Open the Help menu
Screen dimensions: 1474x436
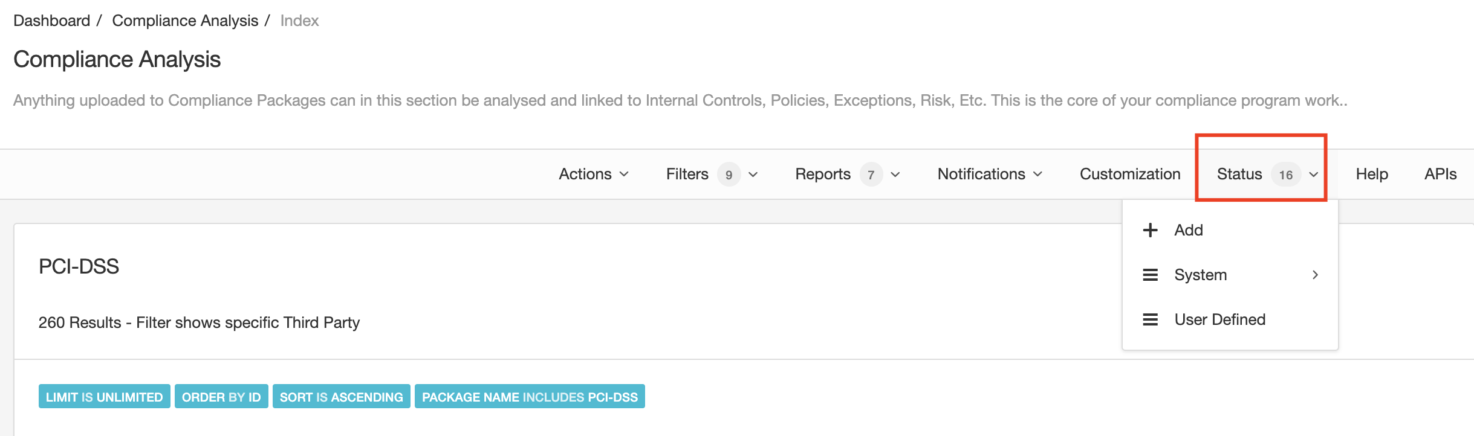pos(1372,174)
